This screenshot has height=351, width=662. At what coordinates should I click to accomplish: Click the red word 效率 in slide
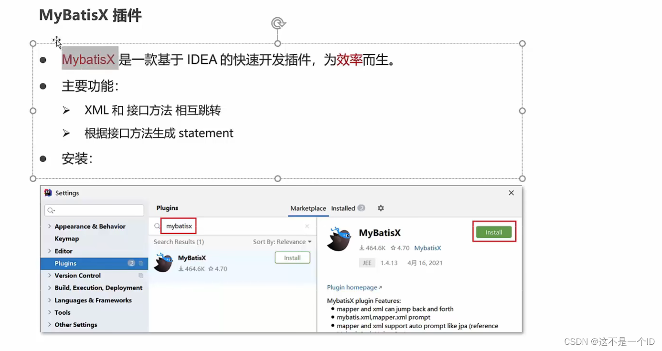tap(350, 60)
